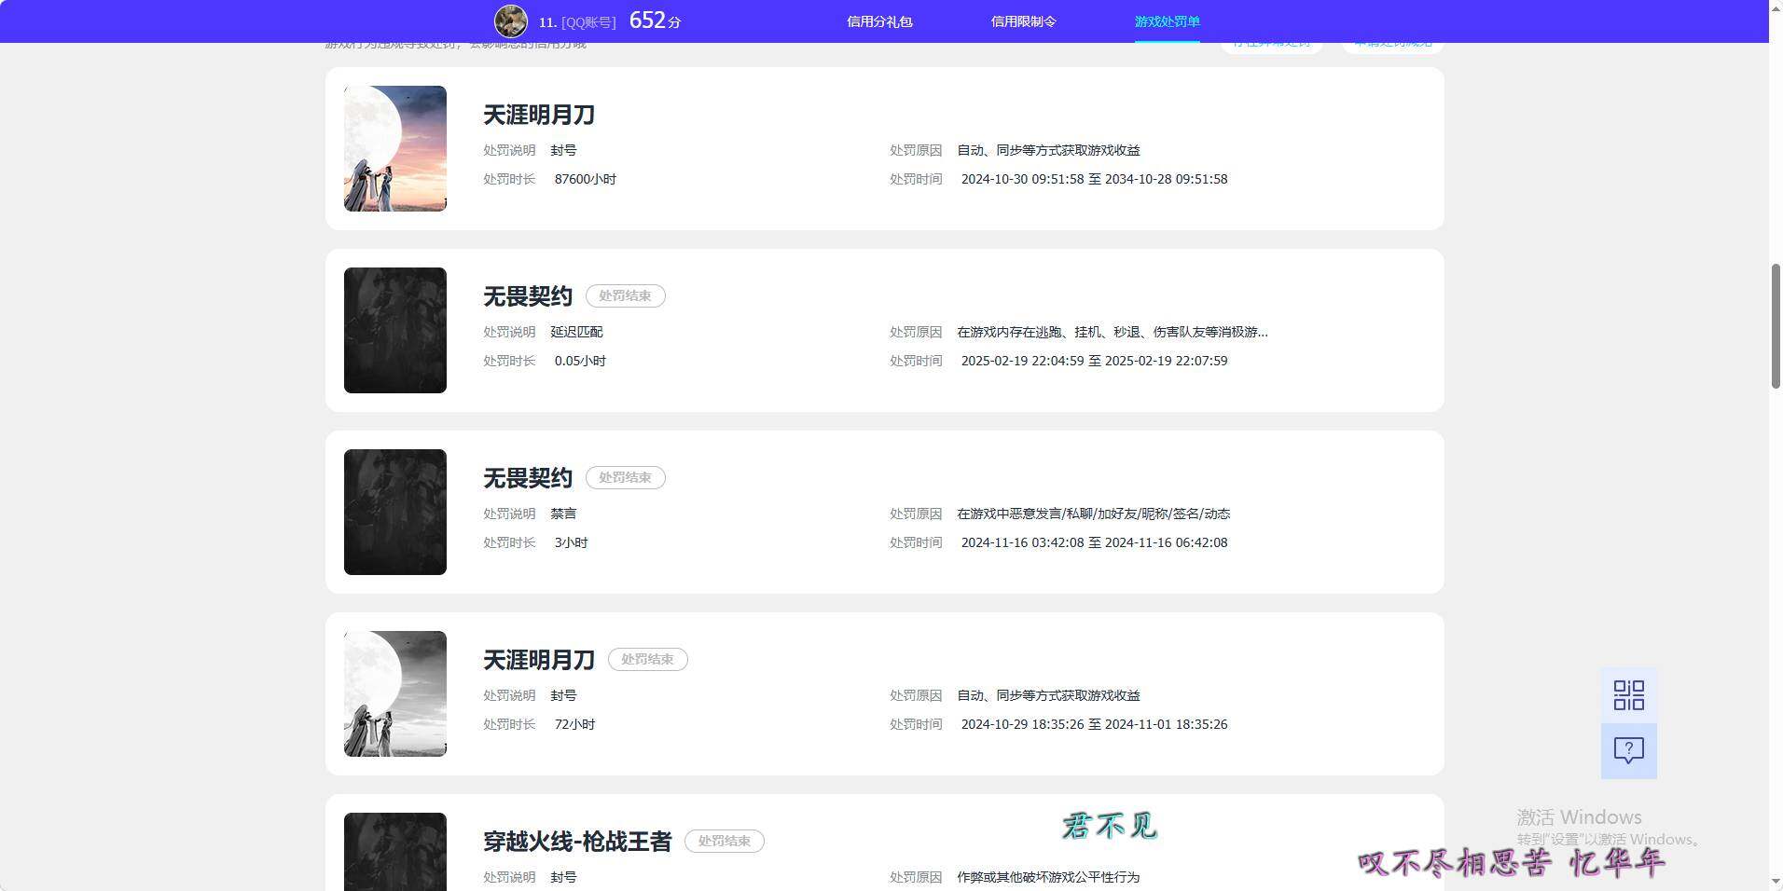Click 处罚结束 badge on 无畏契约 禁言 card
Screen dimensions: 1783x891
pos(625,477)
